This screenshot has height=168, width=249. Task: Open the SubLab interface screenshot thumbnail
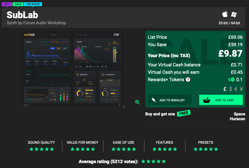(72, 69)
